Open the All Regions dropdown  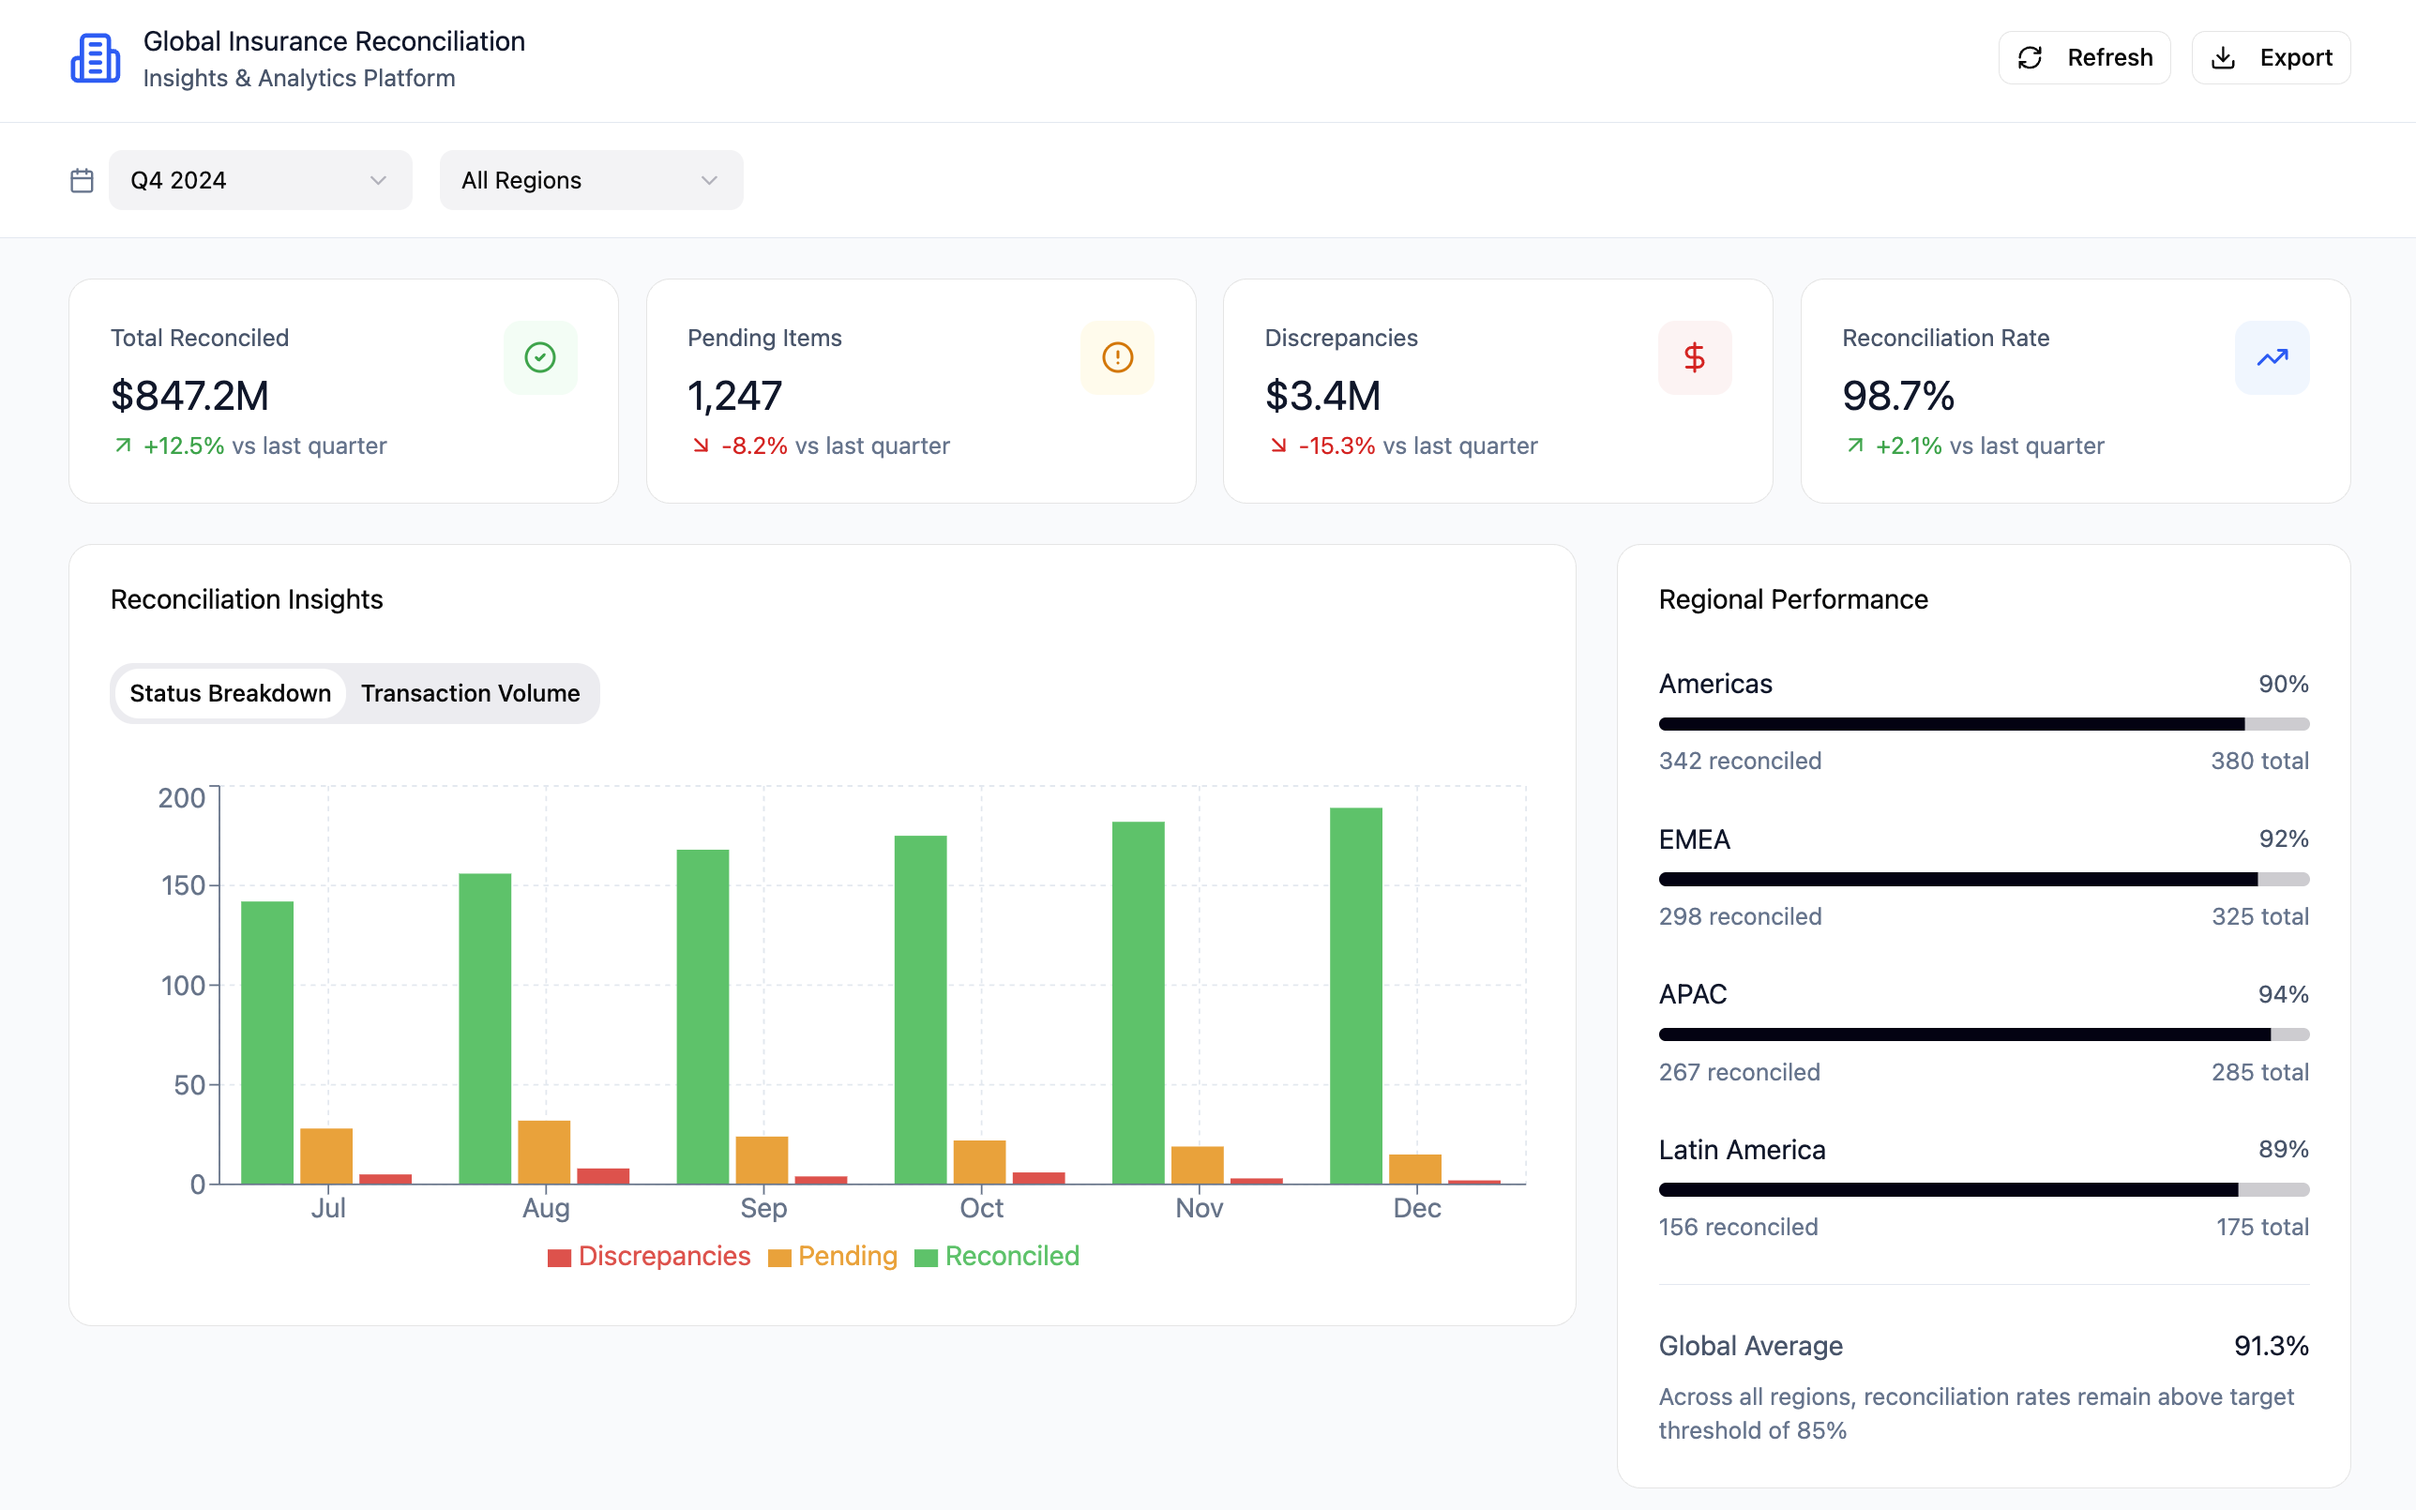point(590,180)
